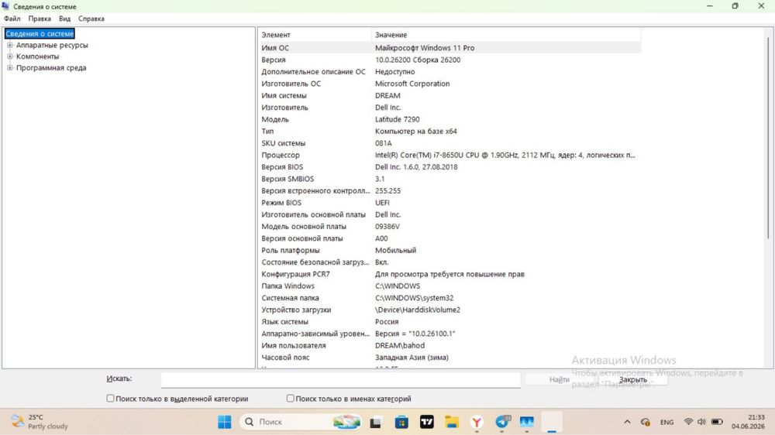
Task: Click the taskbar Поиск search box
Action: (x=301, y=422)
